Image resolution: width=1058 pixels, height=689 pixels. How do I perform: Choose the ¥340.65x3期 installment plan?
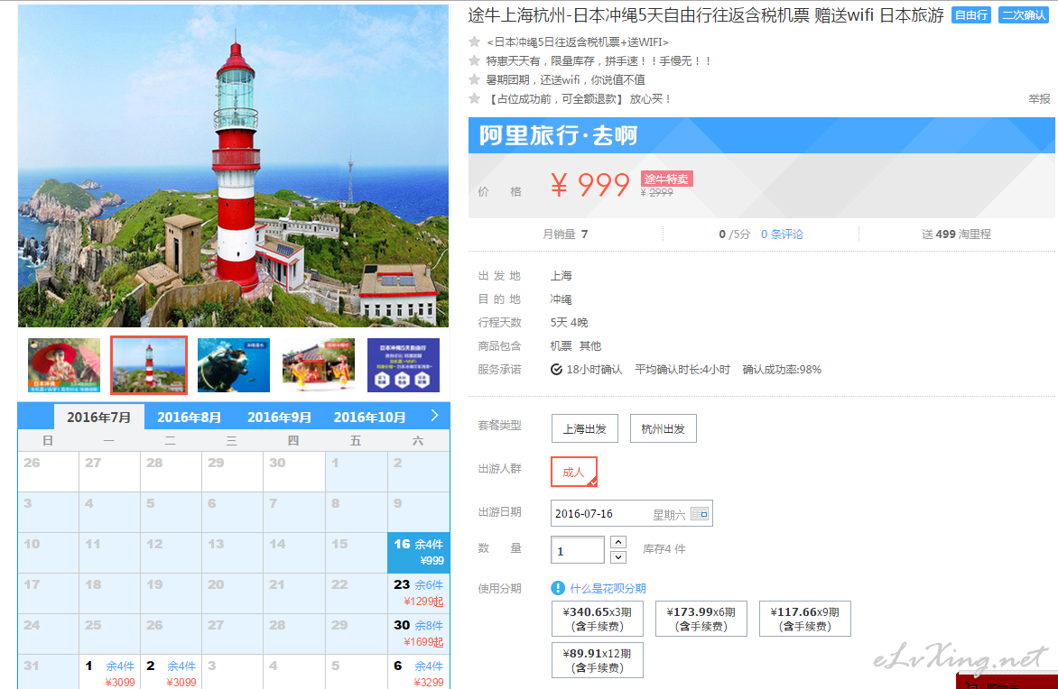click(x=598, y=619)
